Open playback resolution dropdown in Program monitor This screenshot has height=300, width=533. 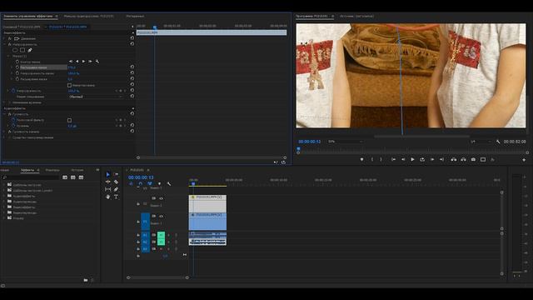point(481,142)
